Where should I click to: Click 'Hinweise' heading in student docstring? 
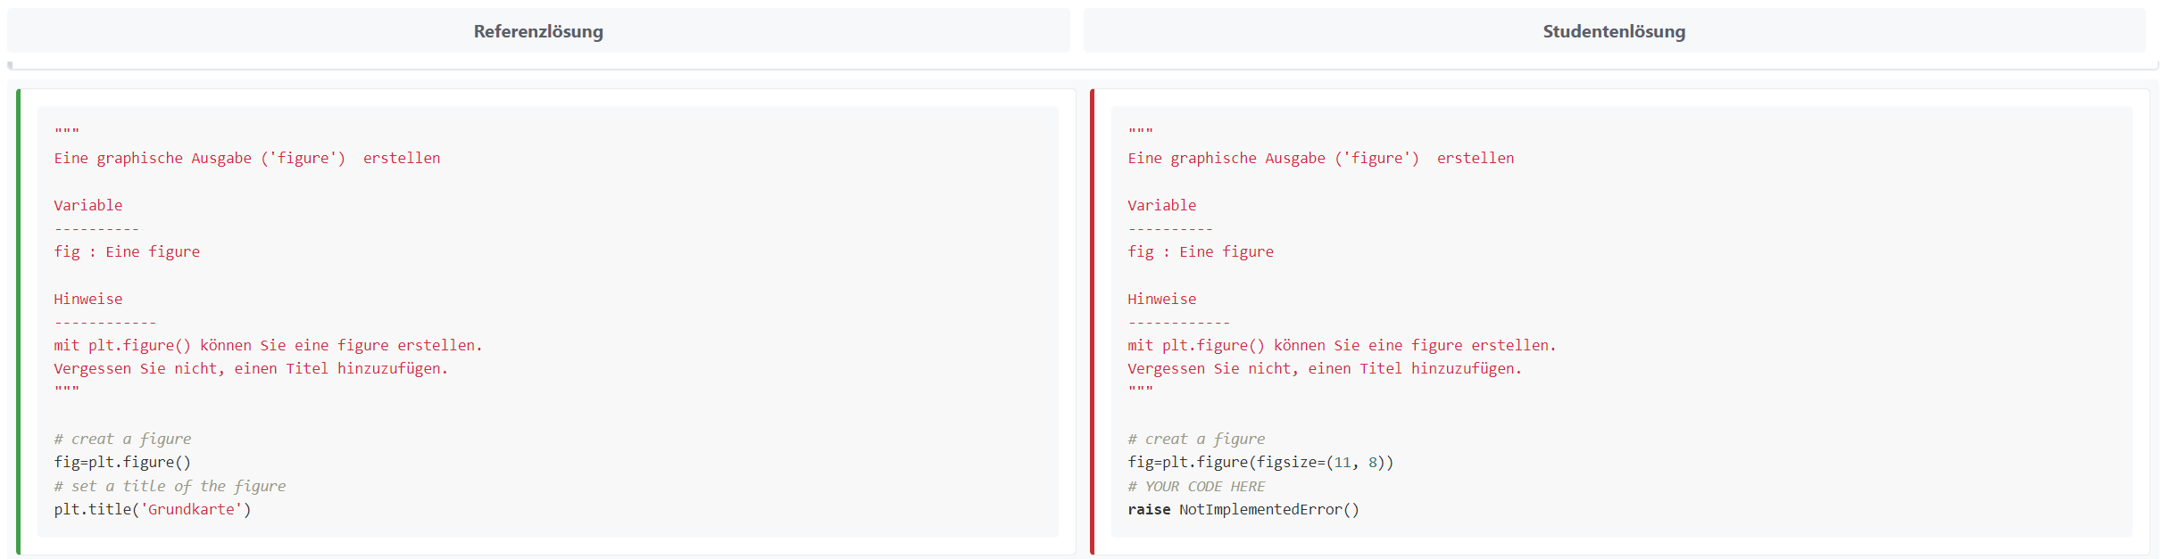click(1161, 299)
